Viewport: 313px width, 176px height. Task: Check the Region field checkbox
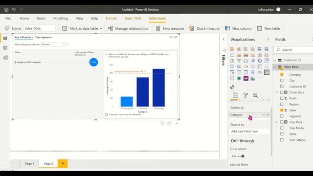(x=282, y=104)
